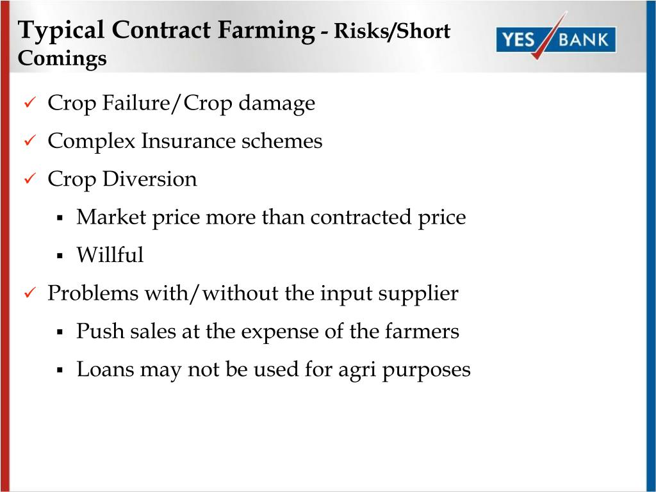Click checkmark beside Complex Insurance schemes
The height and width of the screenshot is (492, 656).
pos(31,140)
